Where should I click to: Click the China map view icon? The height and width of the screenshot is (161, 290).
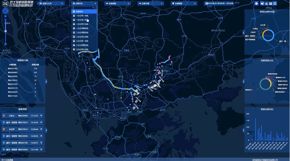[x=262, y=3]
